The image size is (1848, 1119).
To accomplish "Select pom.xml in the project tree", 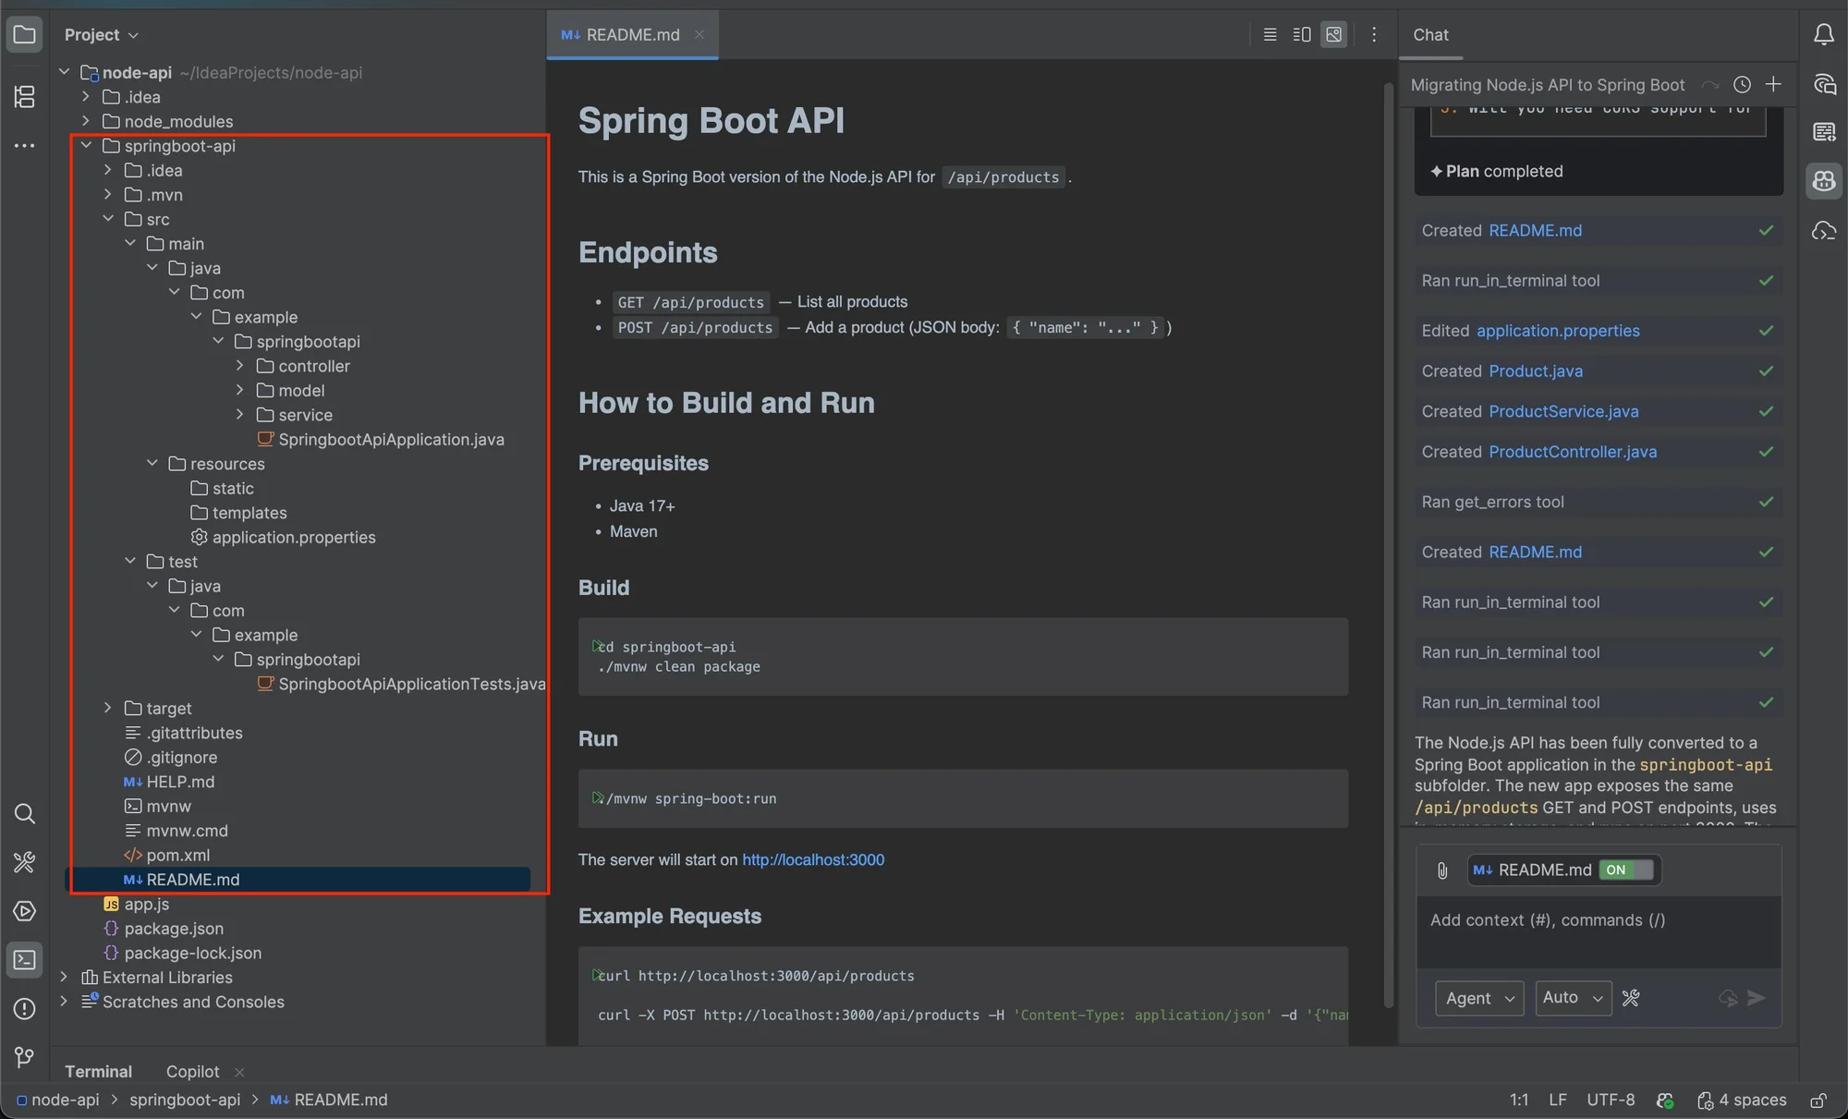I will click(177, 855).
